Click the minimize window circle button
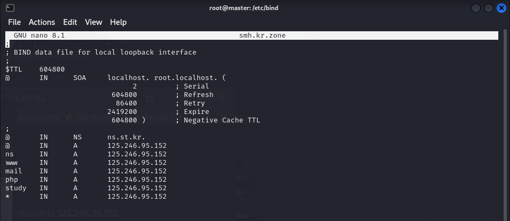The width and height of the screenshot is (510, 221). pyautogui.click(x=476, y=8)
